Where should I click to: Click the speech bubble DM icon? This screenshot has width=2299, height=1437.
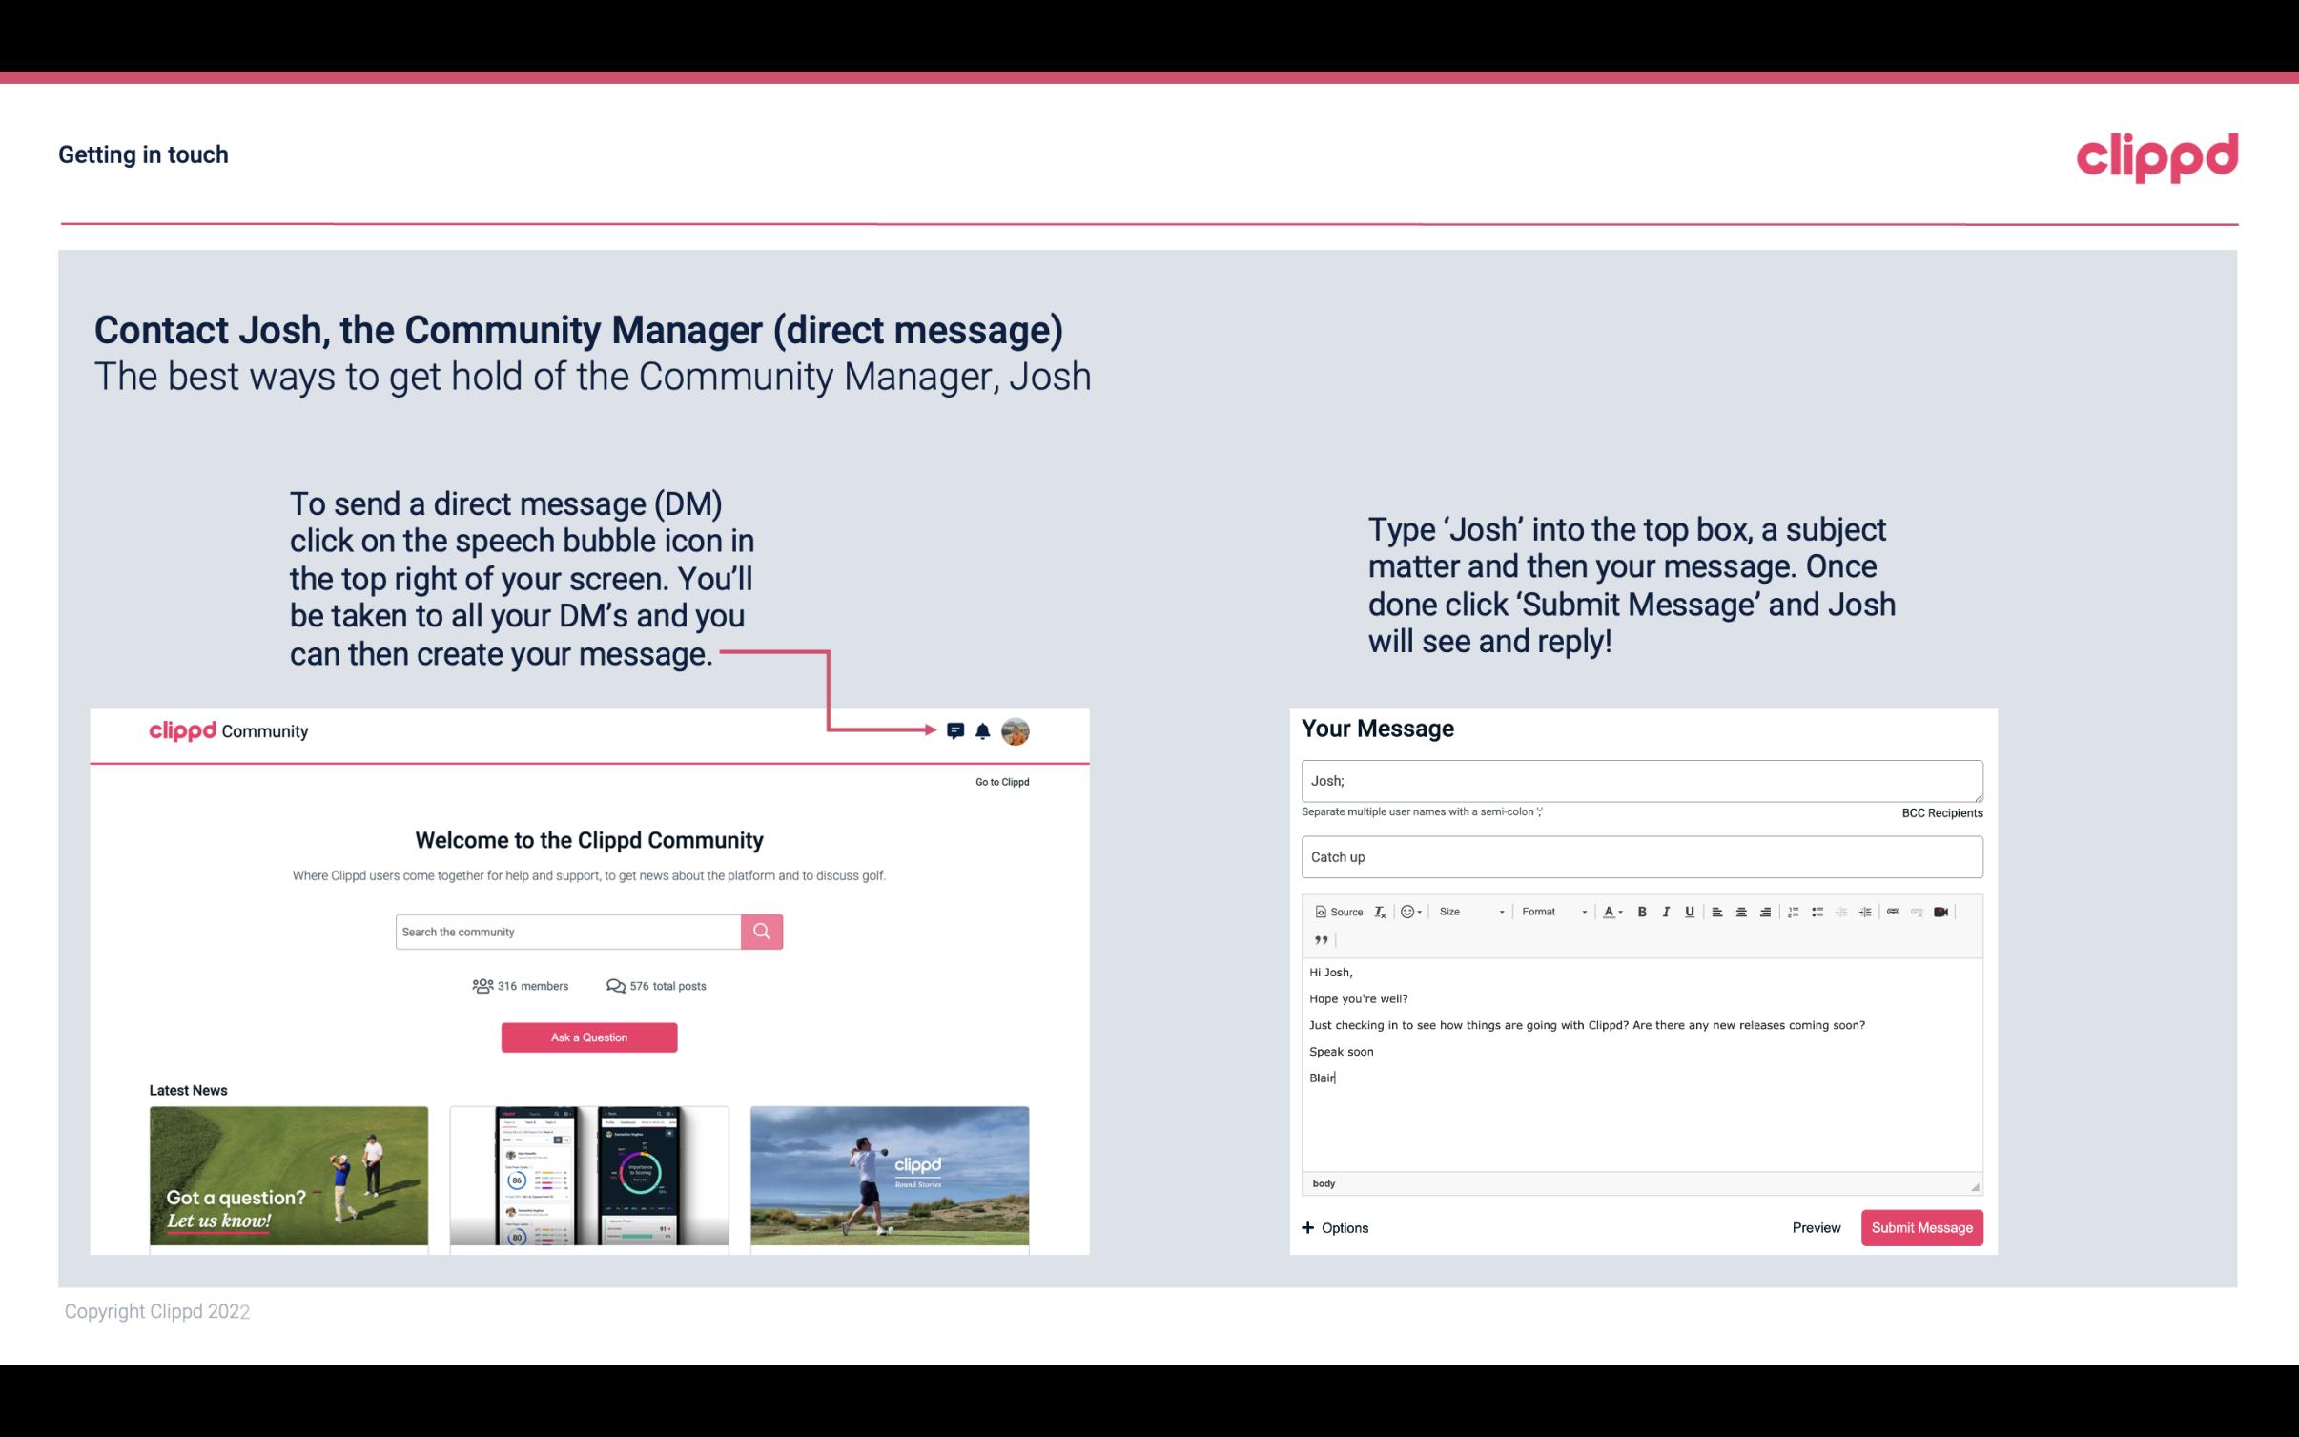[x=956, y=730]
